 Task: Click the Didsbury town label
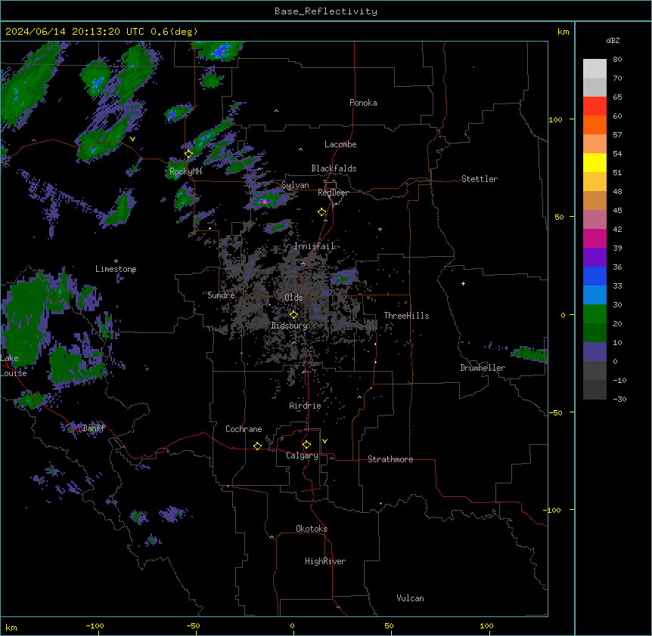click(290, 326)
